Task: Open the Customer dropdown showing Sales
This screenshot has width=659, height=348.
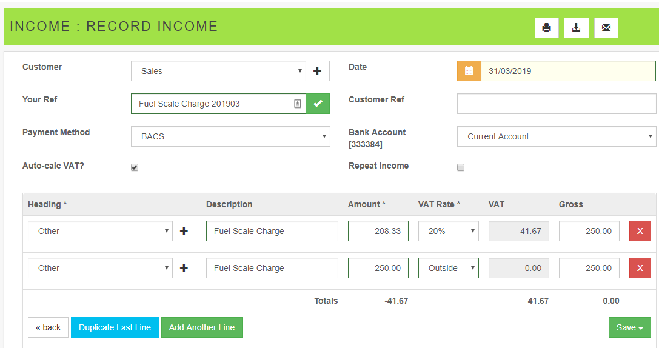Action: (218, 71)
